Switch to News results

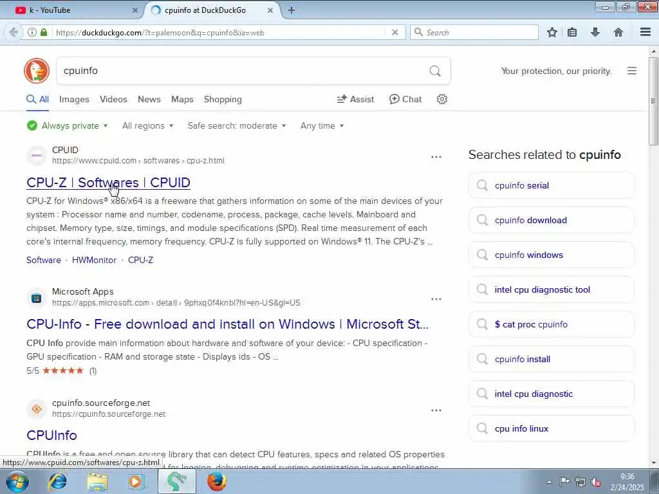149,99
